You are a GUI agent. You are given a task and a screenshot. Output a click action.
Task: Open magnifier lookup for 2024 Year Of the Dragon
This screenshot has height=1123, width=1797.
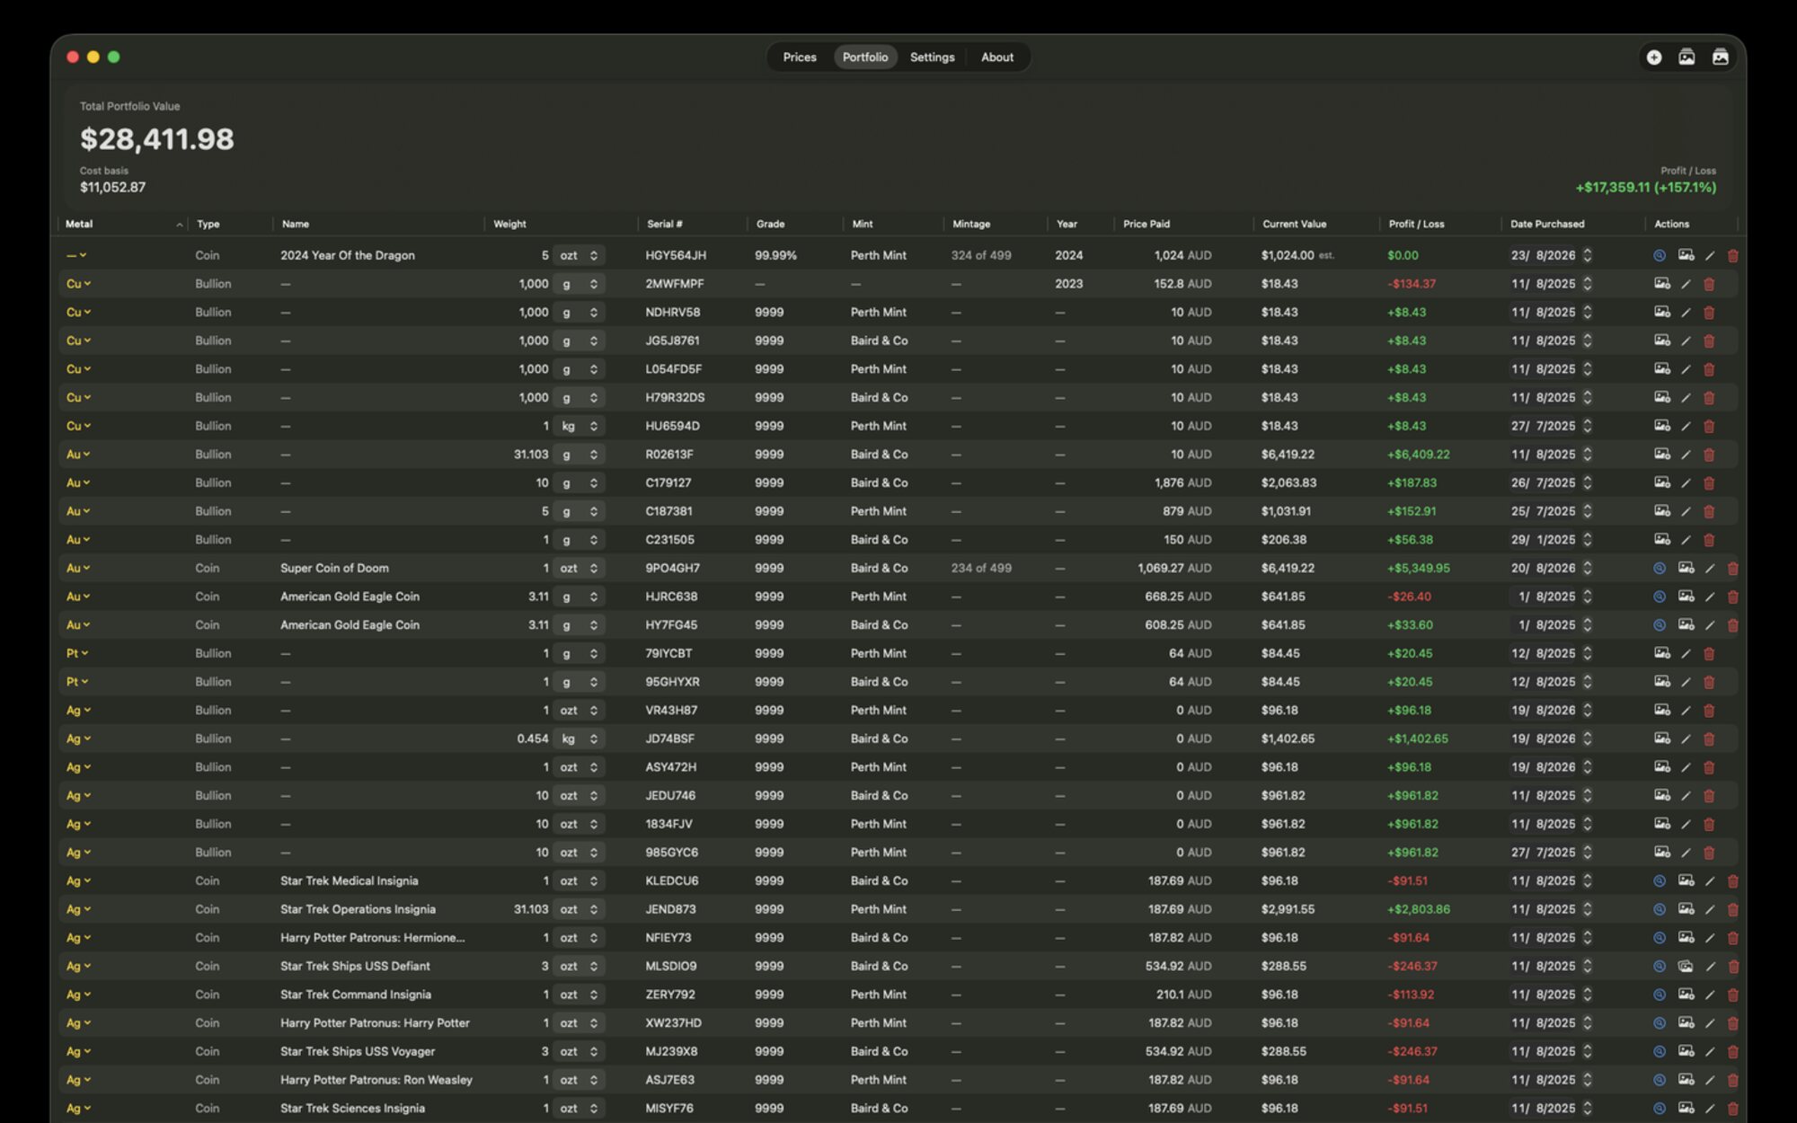[x=1660, y=256]
